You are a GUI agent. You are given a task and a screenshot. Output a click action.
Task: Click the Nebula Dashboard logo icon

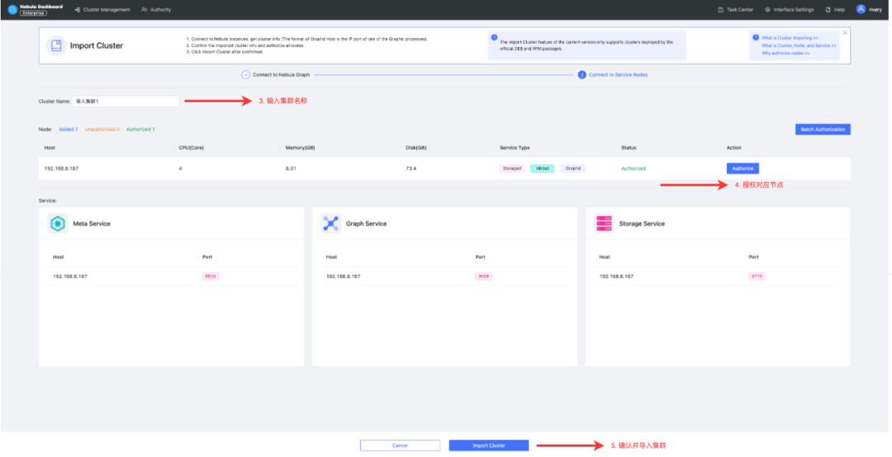click(x=12, y=10)
